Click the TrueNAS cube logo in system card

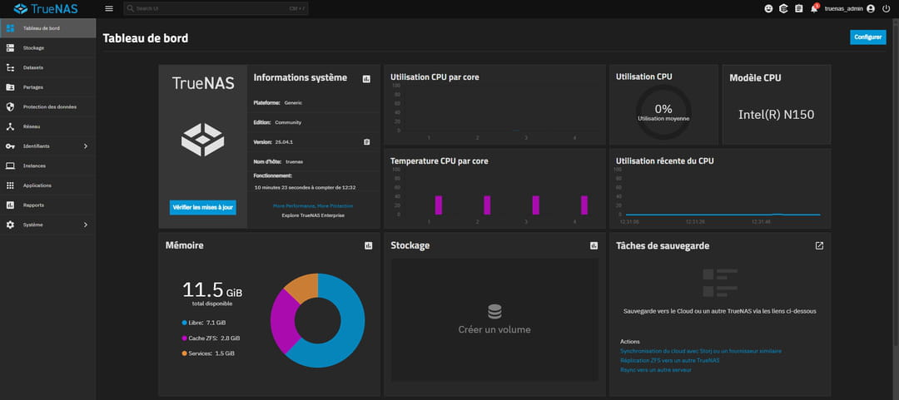tap(203, 139)
